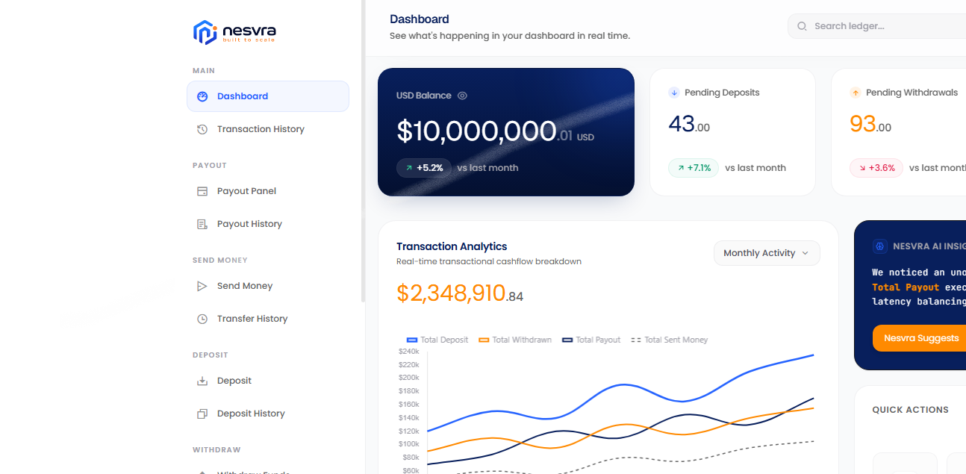Click the Search ledger input field
The height and width of the screenshot is (474, 966).
tap(877, 26)
